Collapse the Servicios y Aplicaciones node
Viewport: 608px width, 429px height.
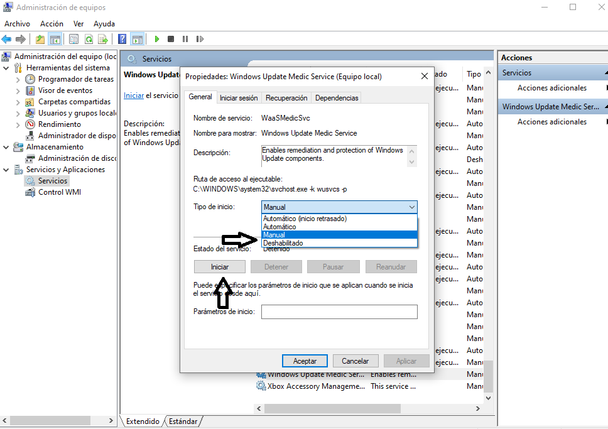pyautogui.click(x=6, y=170)
